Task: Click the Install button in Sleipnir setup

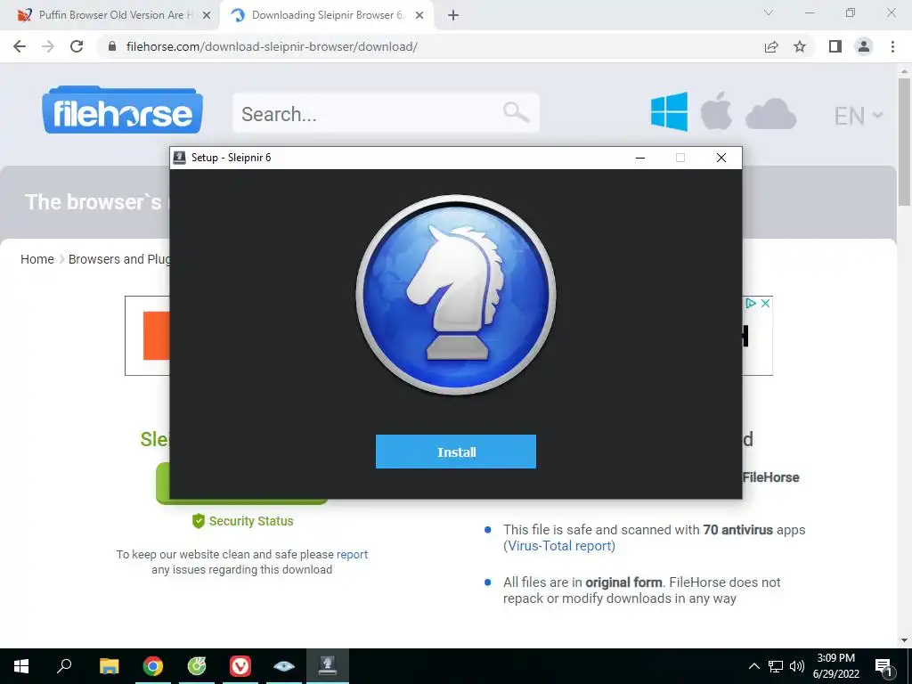Action: tap(455, 452)
